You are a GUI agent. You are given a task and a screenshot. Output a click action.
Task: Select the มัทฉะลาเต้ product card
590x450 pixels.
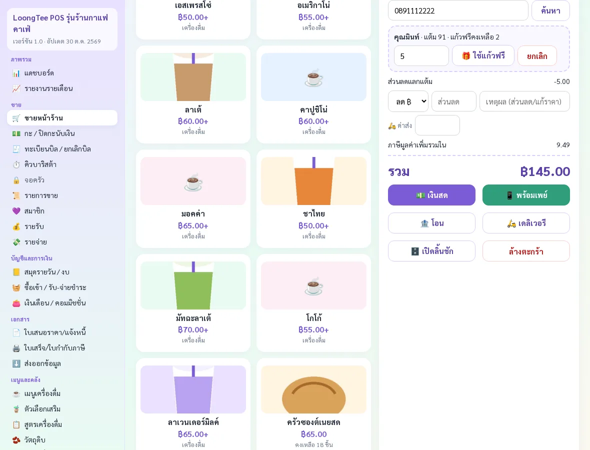193,303
